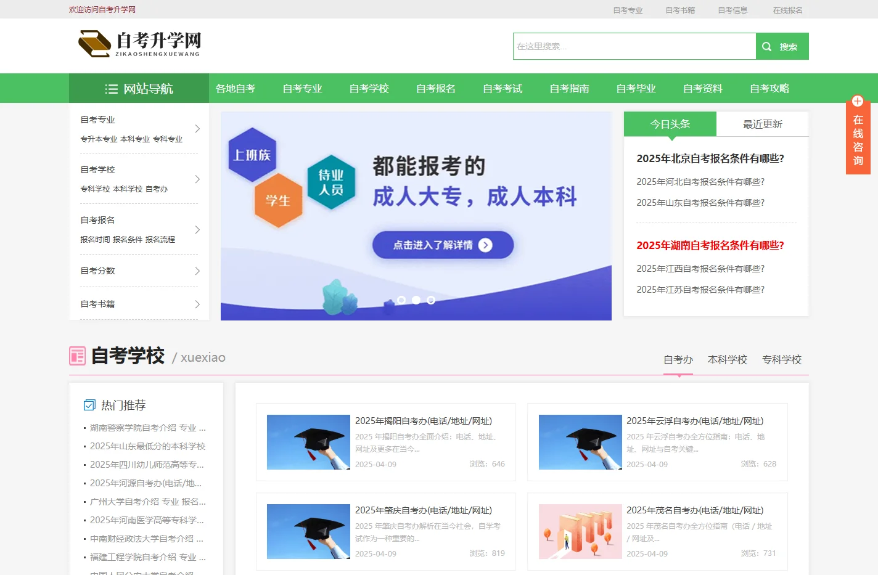Open article title 2025年揭阳自考办(电话/地址/网址)
This screenshot has height=575, width=878.
424,421
